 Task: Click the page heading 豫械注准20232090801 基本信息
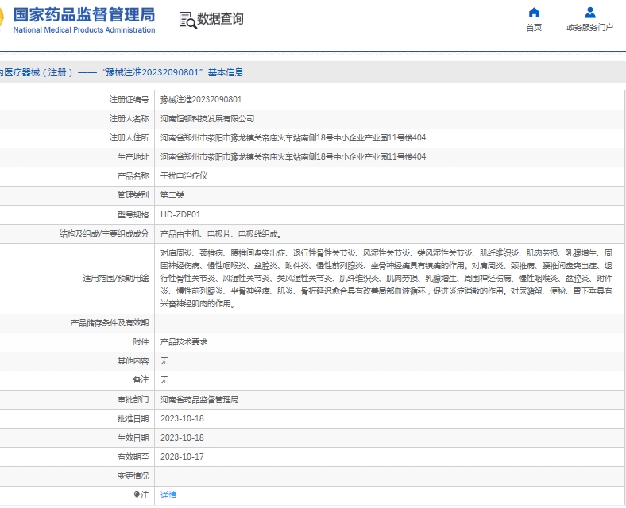click(122, 72)
